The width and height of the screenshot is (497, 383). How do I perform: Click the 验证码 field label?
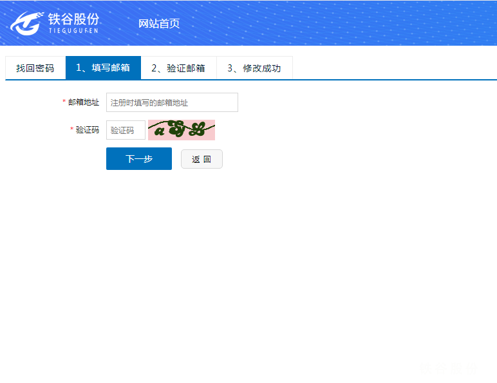(88, 130)
